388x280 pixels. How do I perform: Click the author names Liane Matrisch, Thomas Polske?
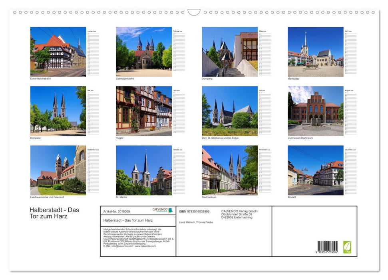[x=196, y=222]
